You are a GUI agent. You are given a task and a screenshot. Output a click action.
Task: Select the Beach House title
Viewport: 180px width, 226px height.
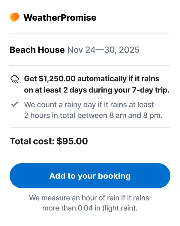tap(37, 50)
